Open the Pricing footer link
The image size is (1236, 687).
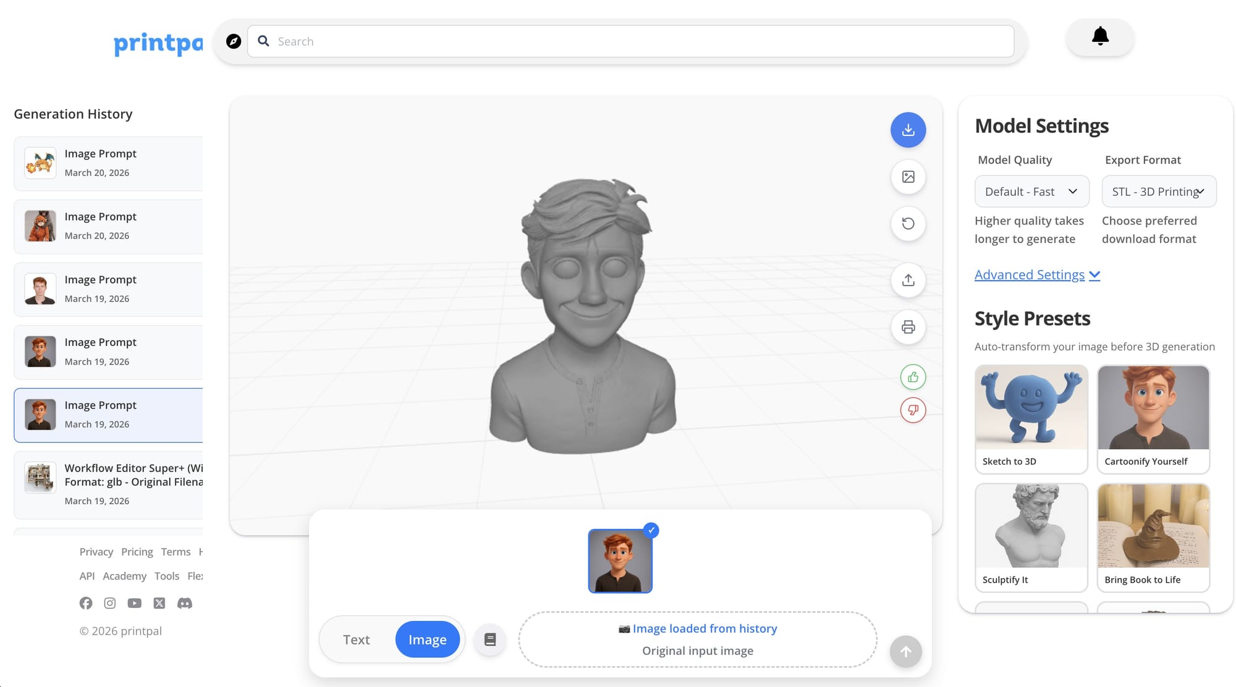pos(137,552)
